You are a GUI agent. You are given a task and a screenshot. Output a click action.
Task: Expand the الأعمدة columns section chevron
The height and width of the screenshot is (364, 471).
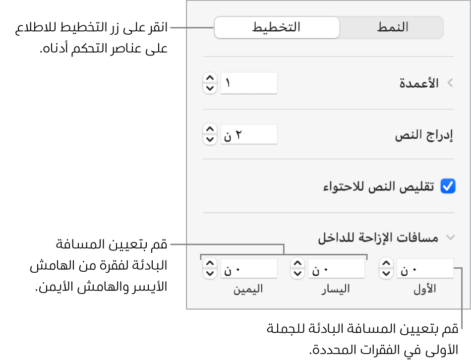point(450,83)
